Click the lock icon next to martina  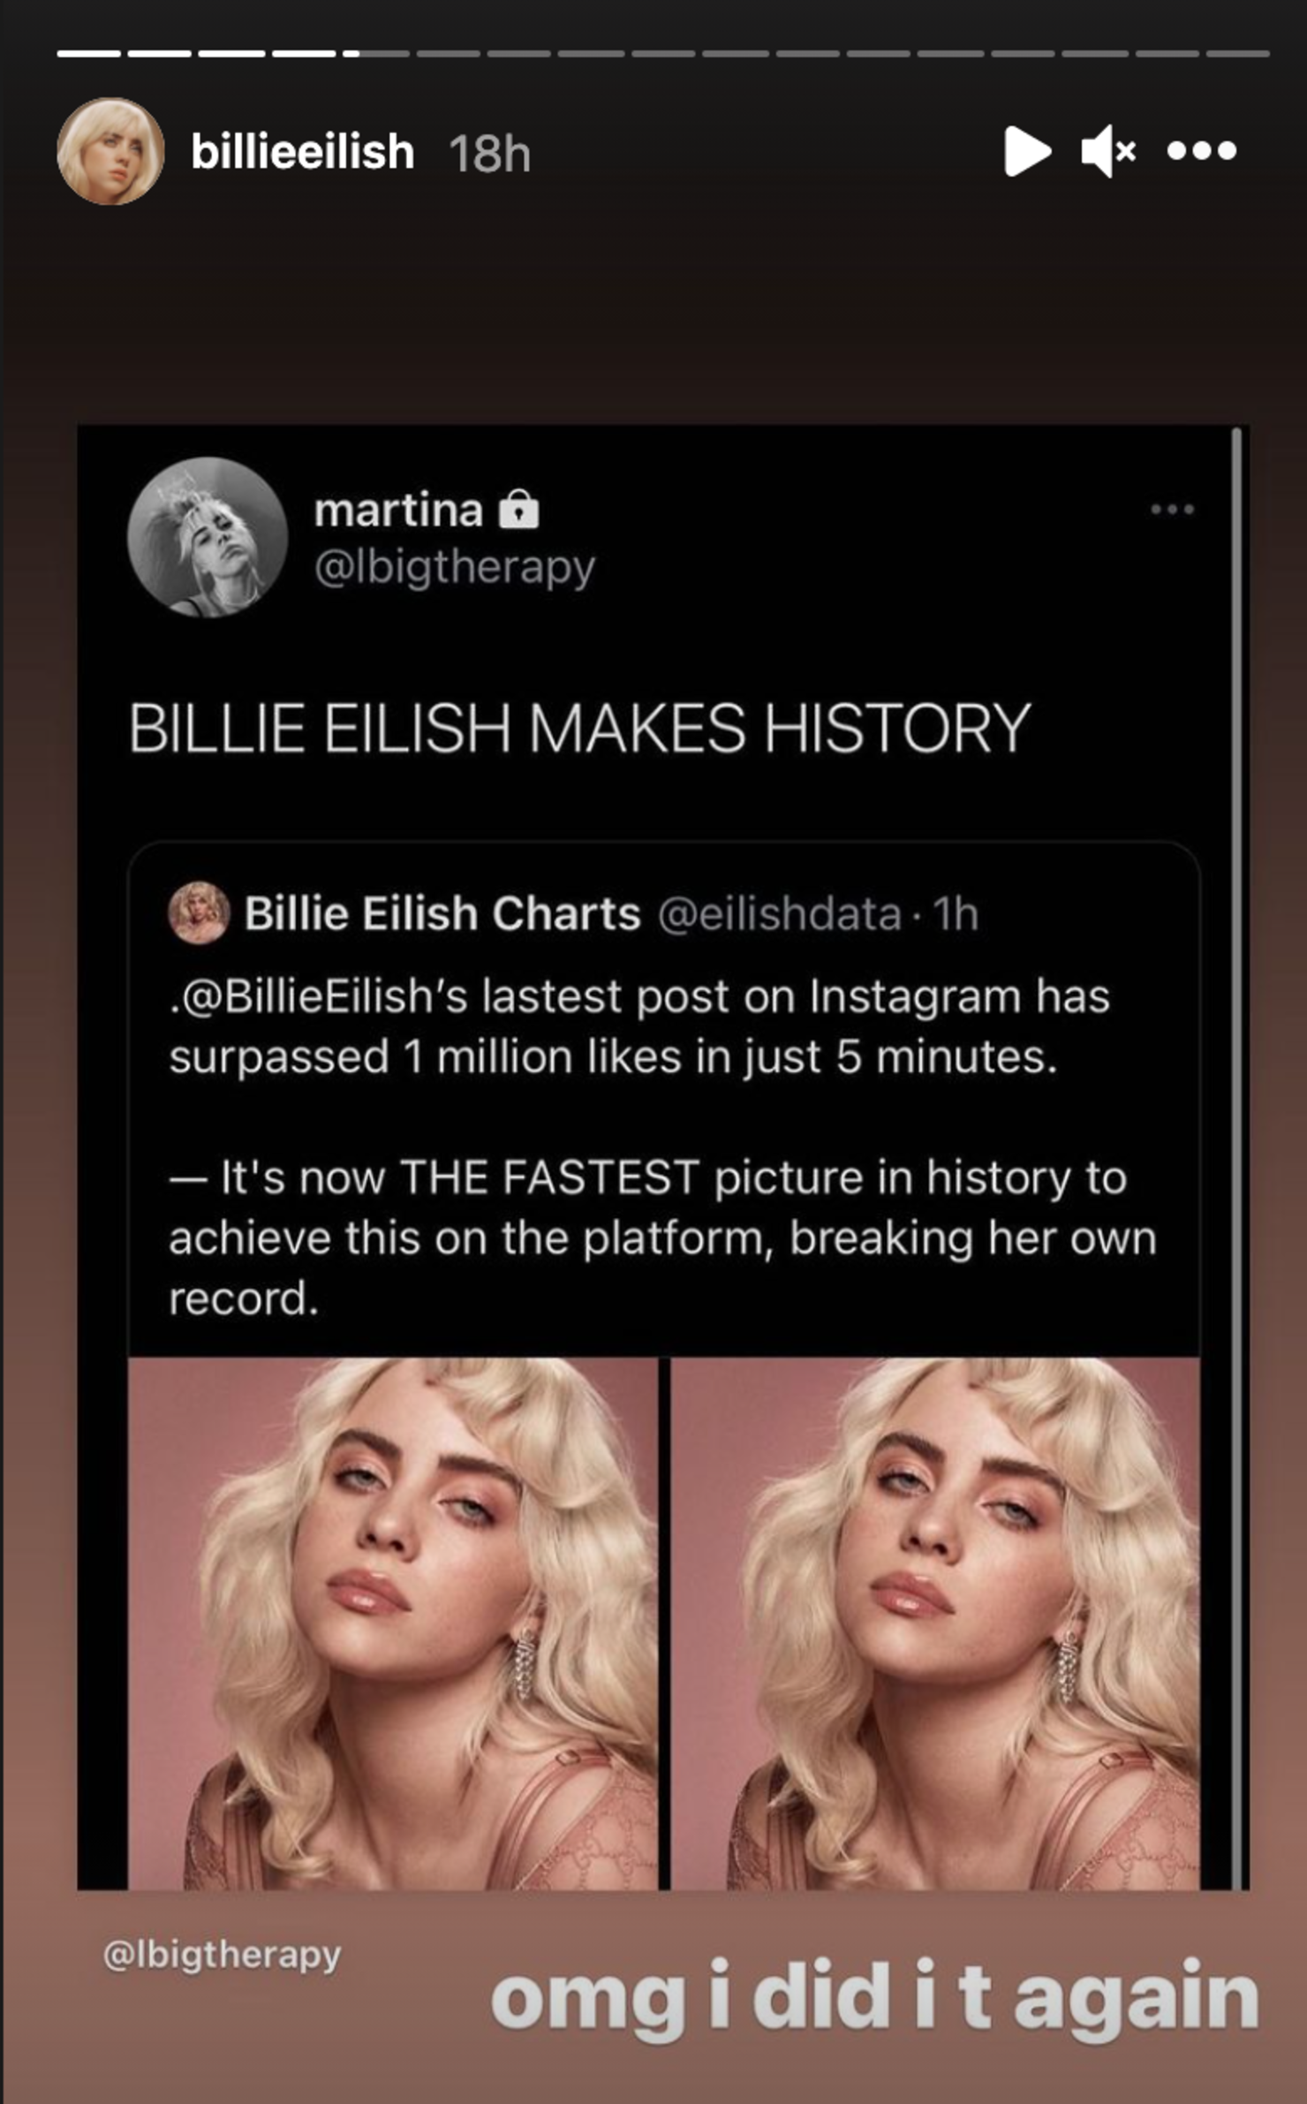pyautogui.click(x=518, y=510)
